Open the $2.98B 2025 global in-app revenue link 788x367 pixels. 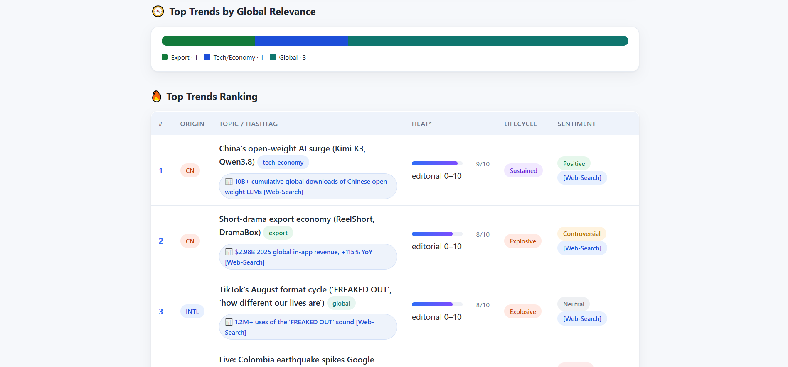pyautogui.click(x=308, y=257)
